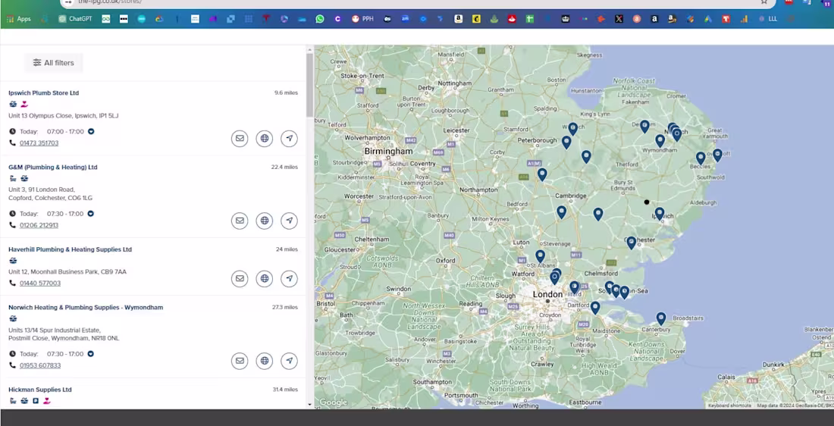Viewport: 834px width, 426px height.
Task: Call Ipswich Plumb Store number 01473 351703
Action: click(x=39, y=143)
